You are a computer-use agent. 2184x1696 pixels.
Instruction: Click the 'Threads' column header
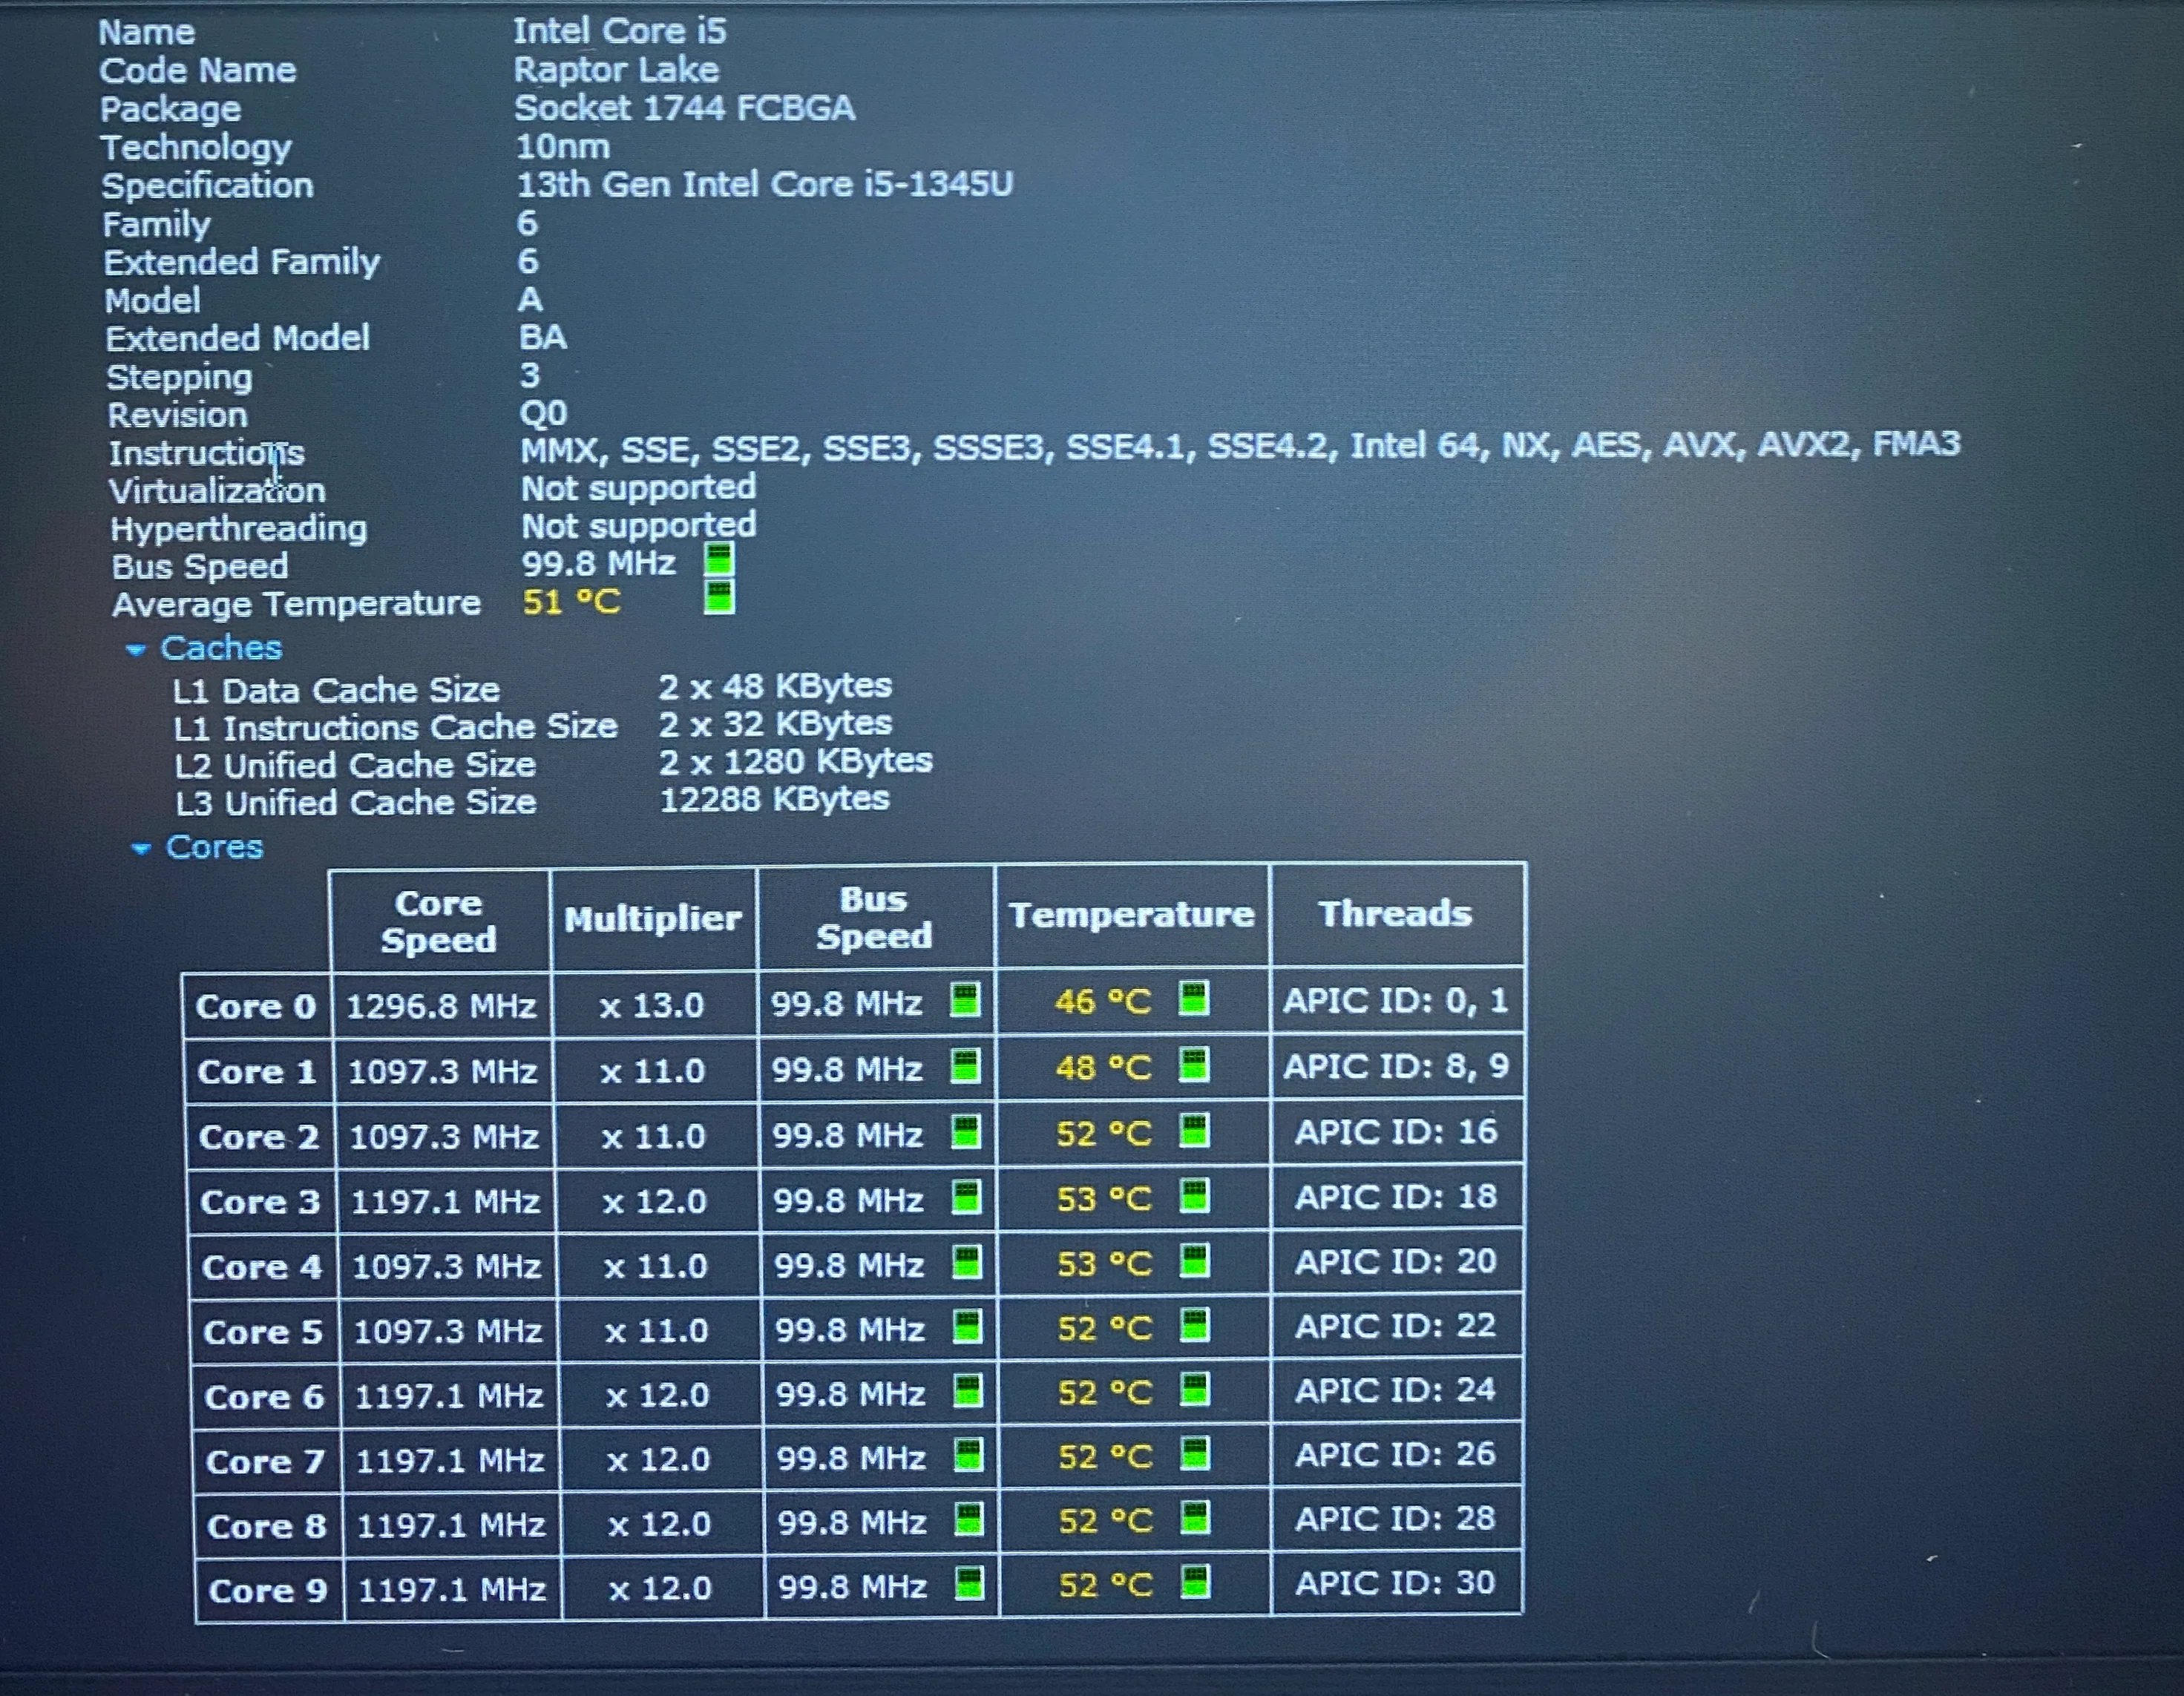coord(1396,913)
